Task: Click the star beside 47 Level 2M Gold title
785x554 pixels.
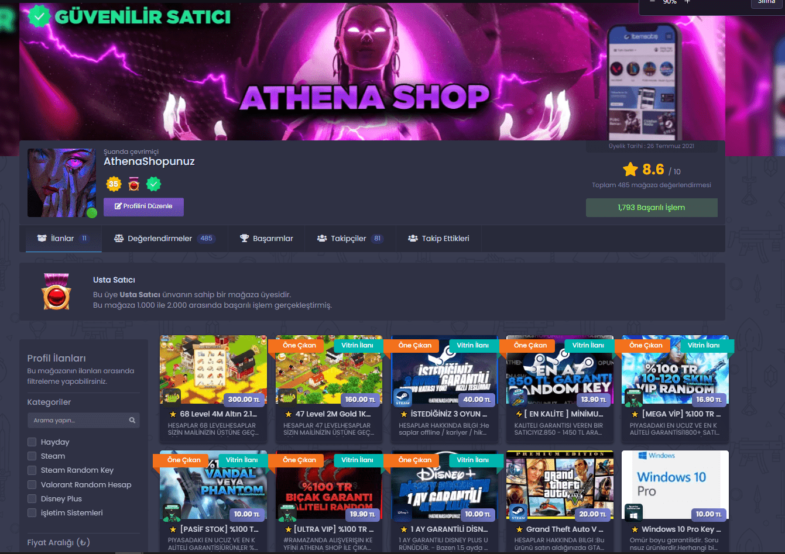Action: tap(288, 414)
